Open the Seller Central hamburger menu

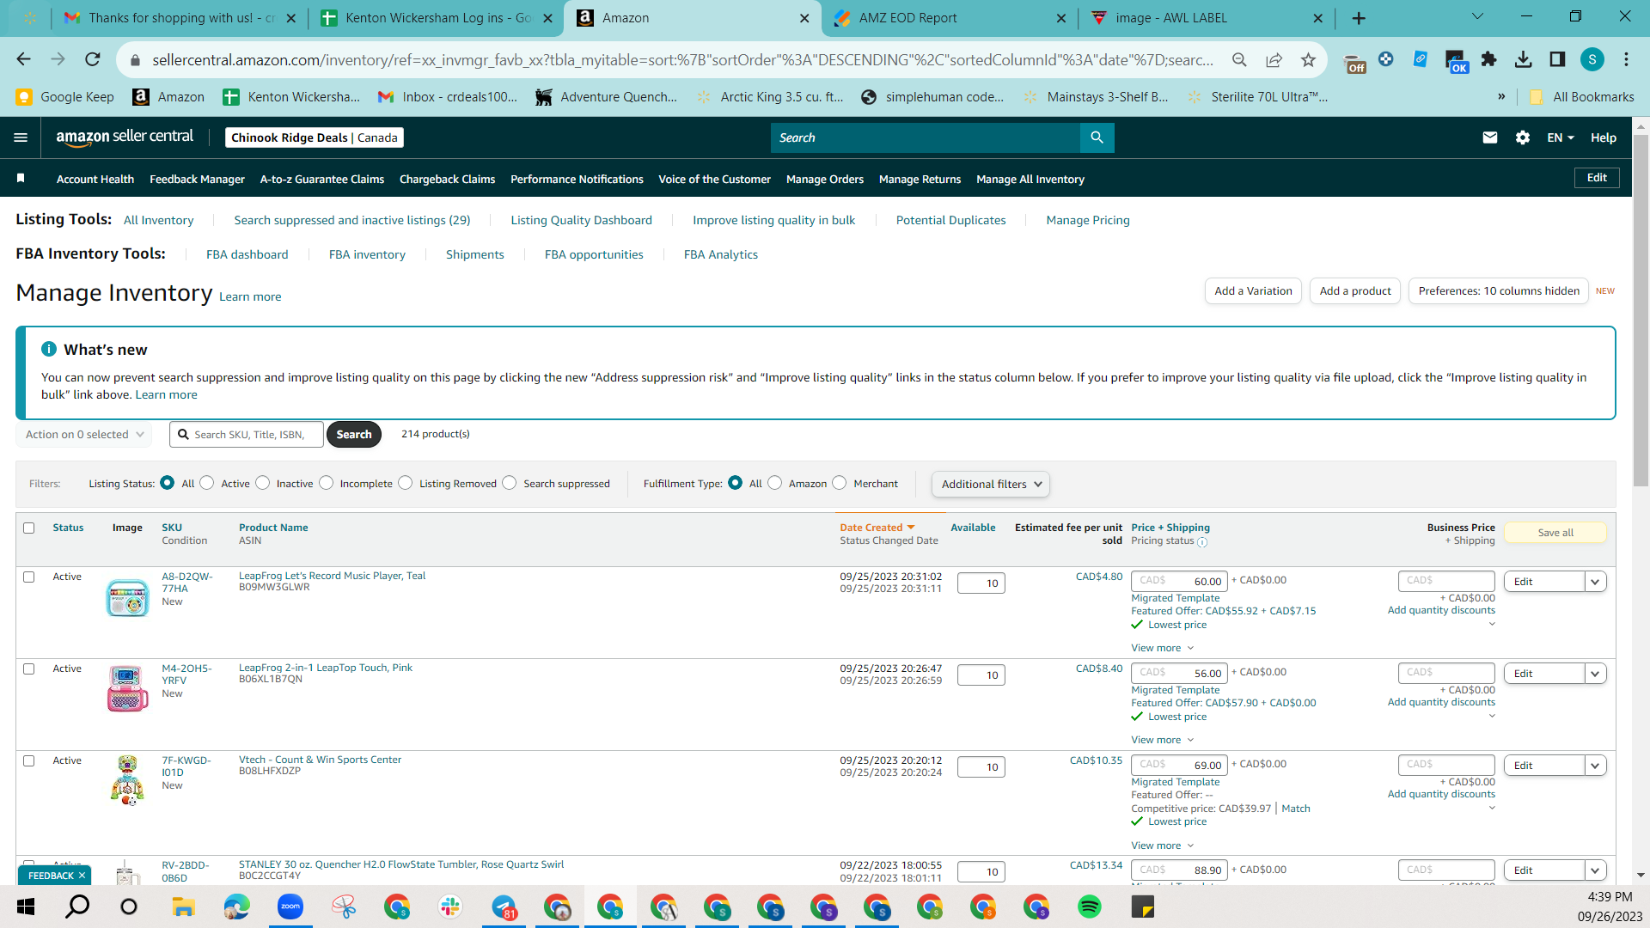point(21,137)
